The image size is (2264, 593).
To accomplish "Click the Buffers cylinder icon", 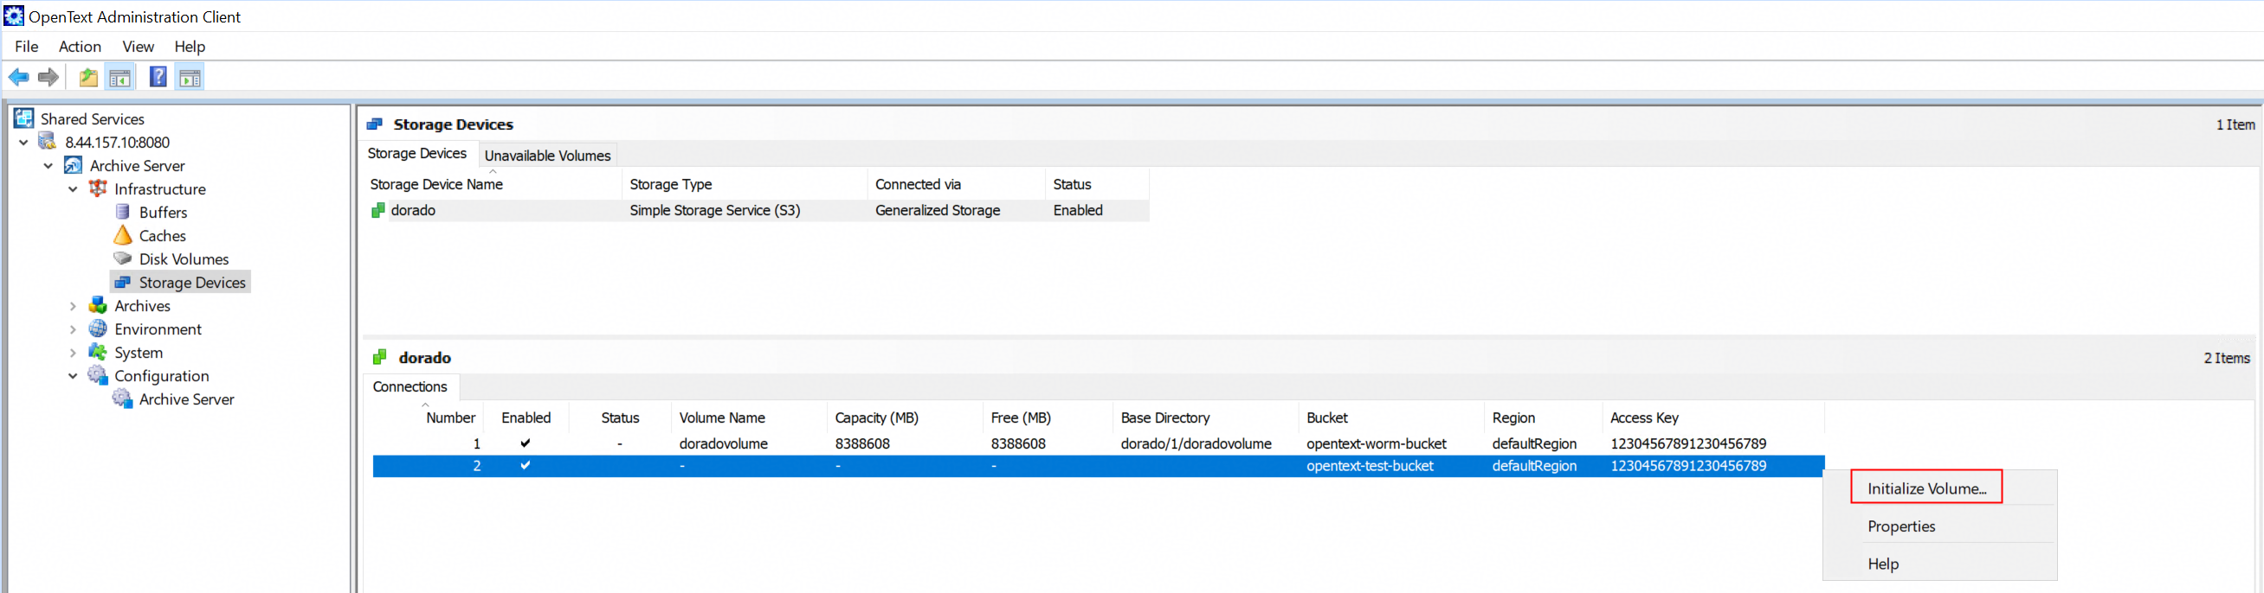I will click(123, 213).
